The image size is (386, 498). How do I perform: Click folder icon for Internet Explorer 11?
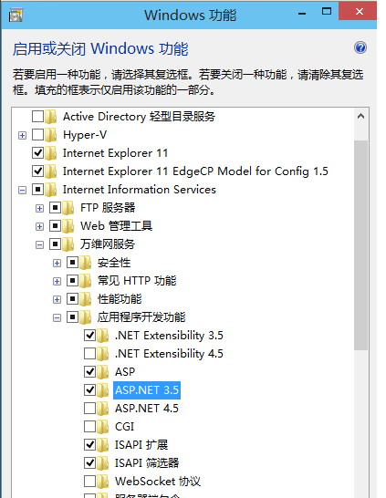51,153
